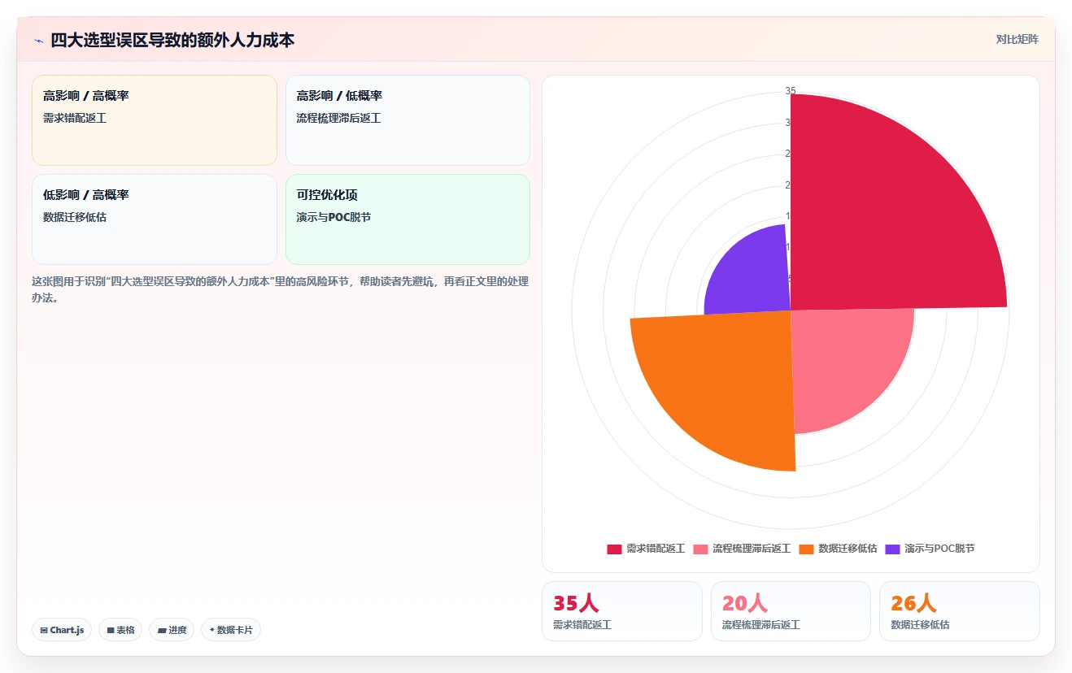The height and width of the screenshot is (673, 1072).
Task: Click the 数据卡片 tag chip
Action: [231, 630]
